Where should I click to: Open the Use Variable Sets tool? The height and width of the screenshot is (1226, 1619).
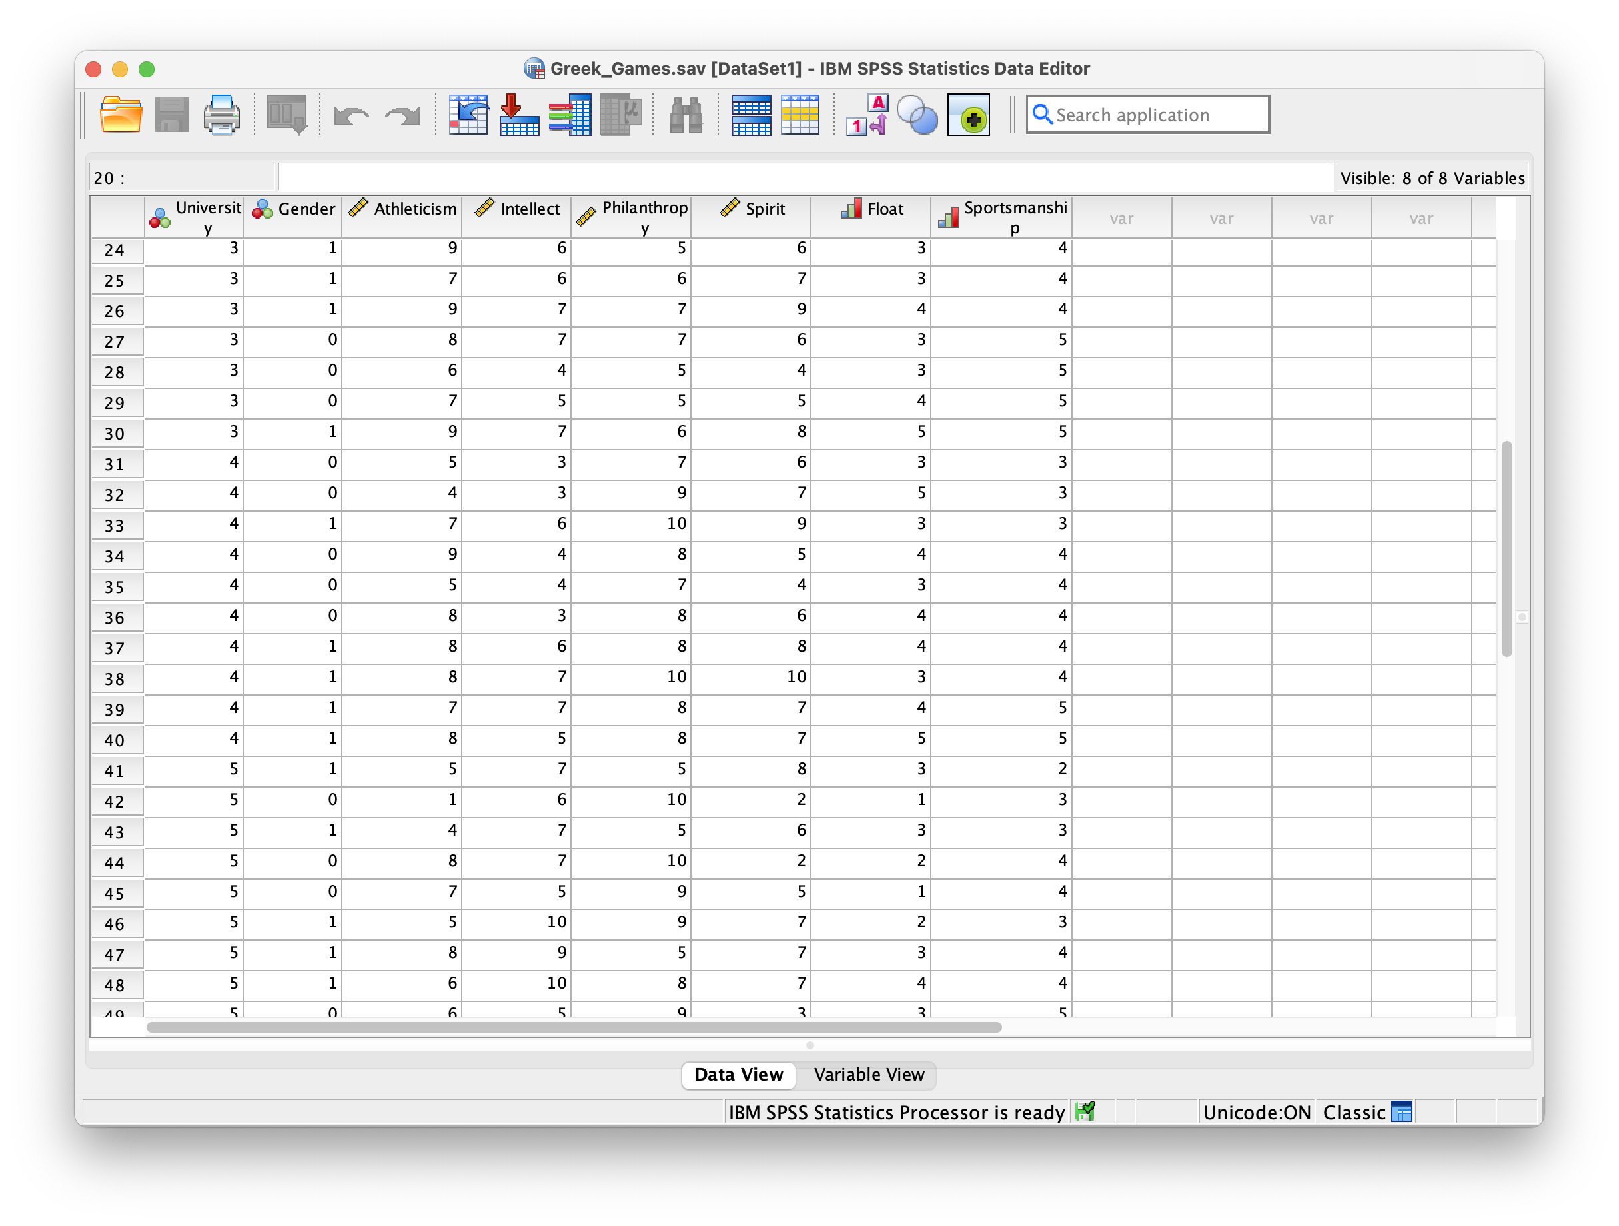[x=917, y=114]
